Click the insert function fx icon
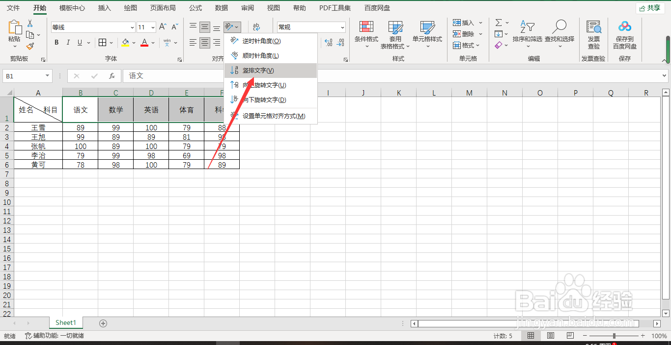671x345 pixels. pyautogui.click(x=112, y=76)
